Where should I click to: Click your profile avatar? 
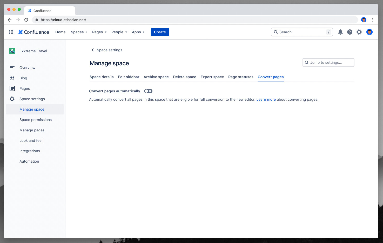(x=369, y=32)
